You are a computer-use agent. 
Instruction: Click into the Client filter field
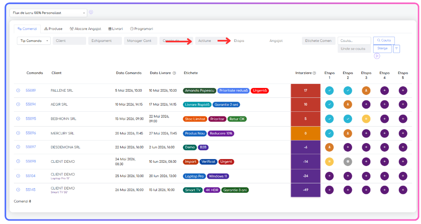(x=69, y=41)
